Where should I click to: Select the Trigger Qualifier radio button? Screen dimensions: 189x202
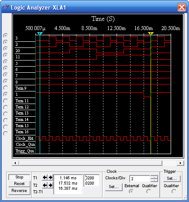[174, 192]
